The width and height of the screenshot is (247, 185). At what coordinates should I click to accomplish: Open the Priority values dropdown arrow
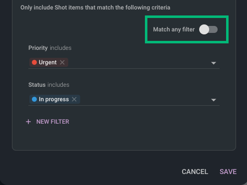click(x=214, y=63)
